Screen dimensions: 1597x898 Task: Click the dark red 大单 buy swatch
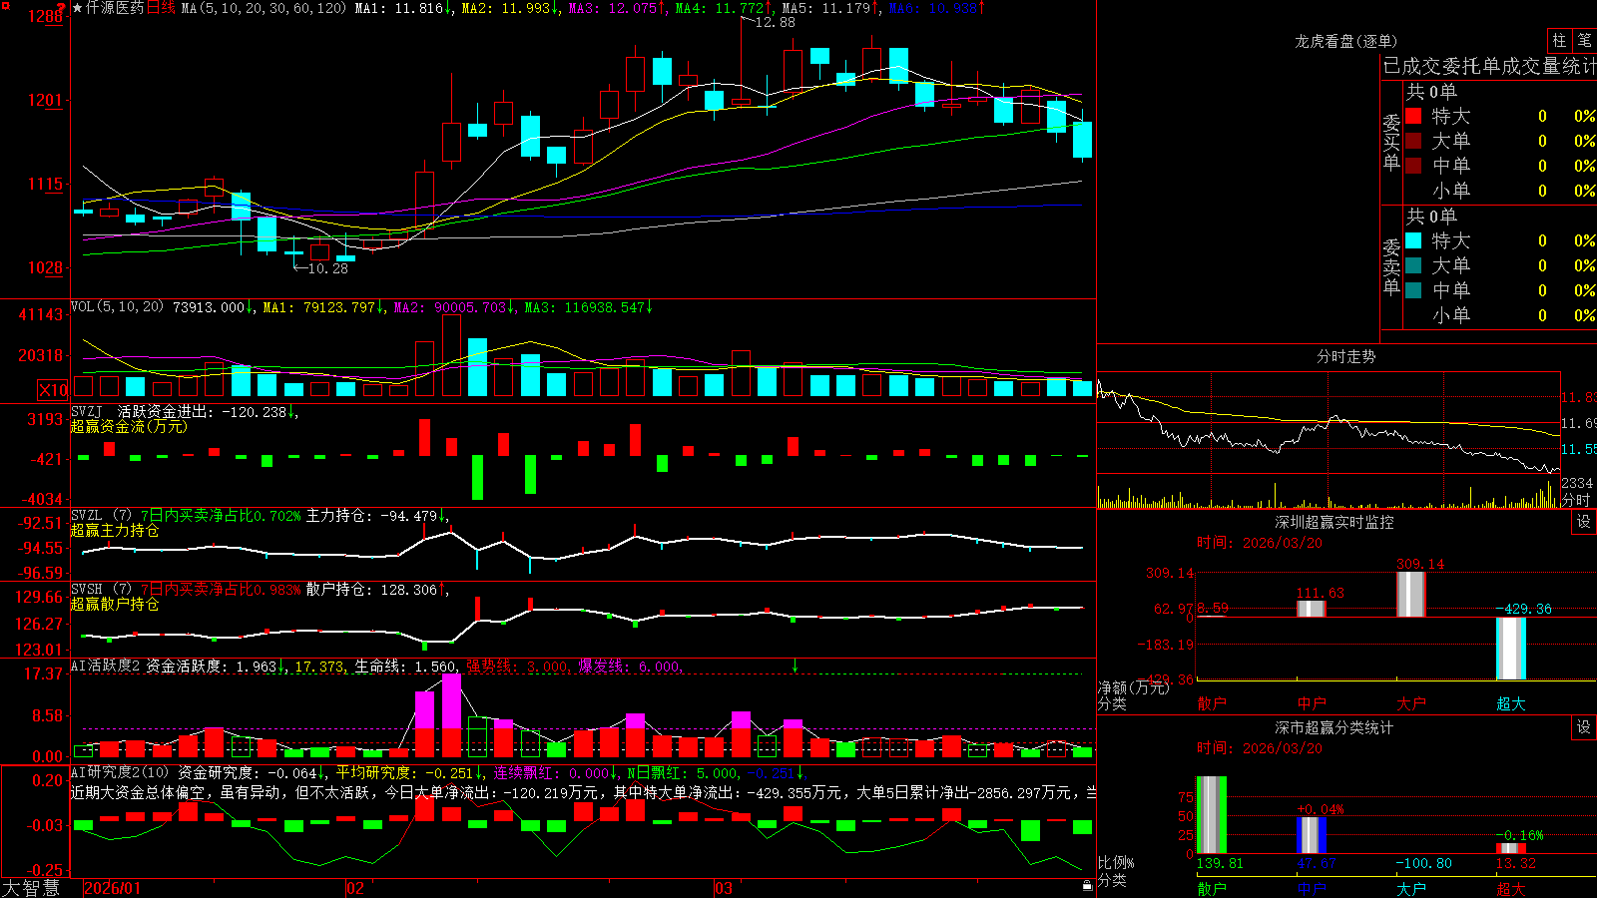[1413, 141]
